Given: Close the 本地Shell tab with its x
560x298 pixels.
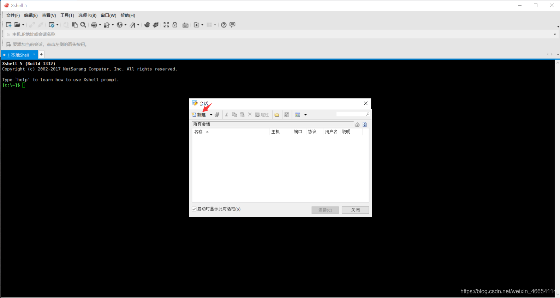Looking at the screenshot, I should (34, 54).
